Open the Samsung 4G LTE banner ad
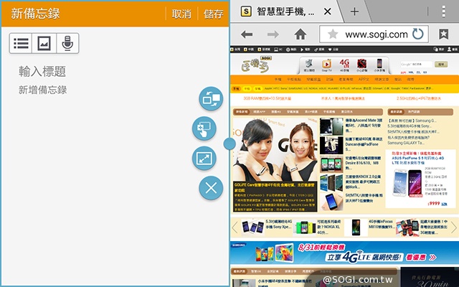This screenshot has height=287, width=459. tap(344, 253)
